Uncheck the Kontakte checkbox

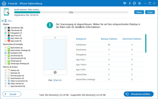tap(6, 53)
